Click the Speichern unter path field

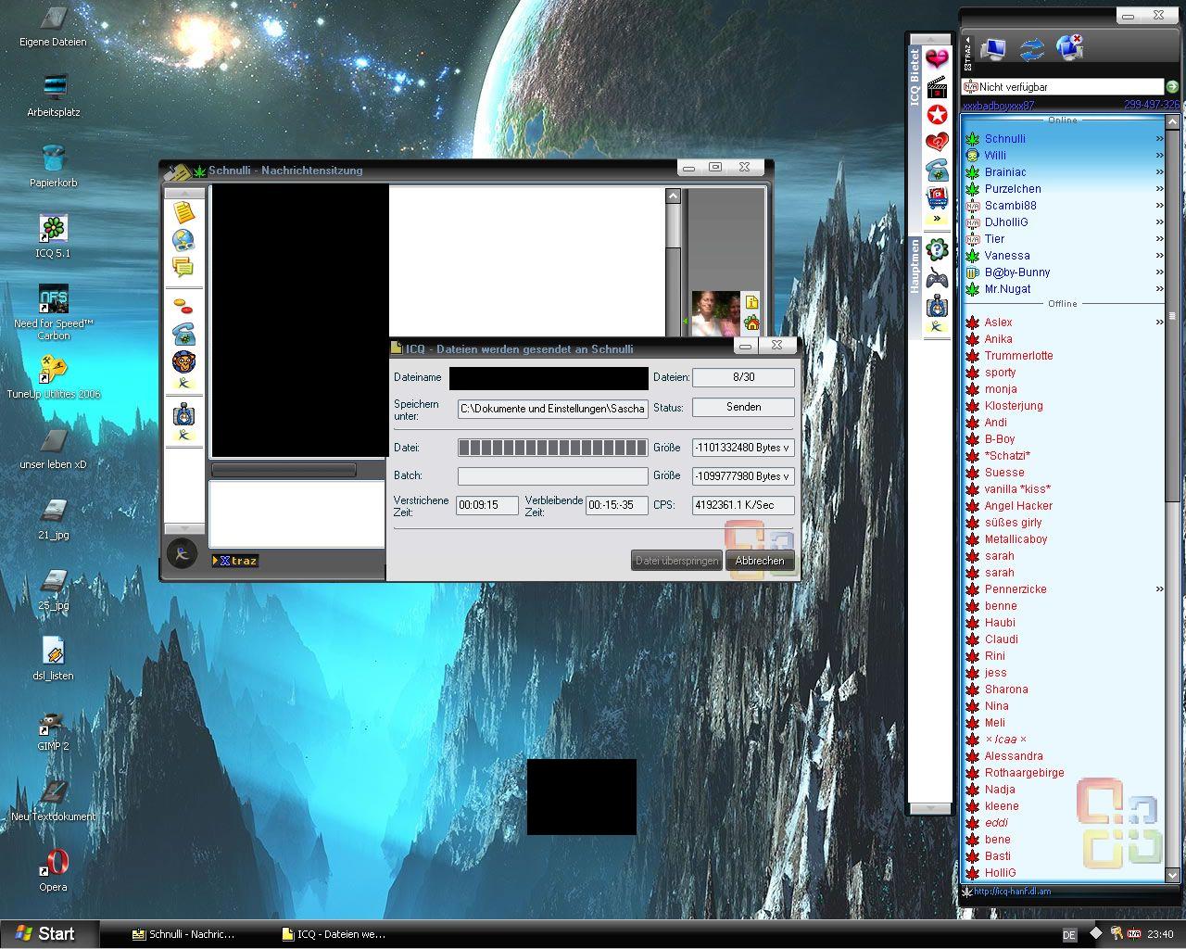[x=553, y=408]
